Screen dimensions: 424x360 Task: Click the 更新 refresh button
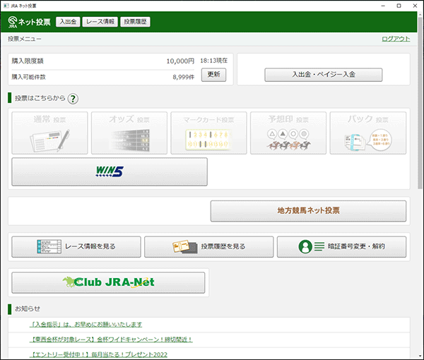coord(213,75)
